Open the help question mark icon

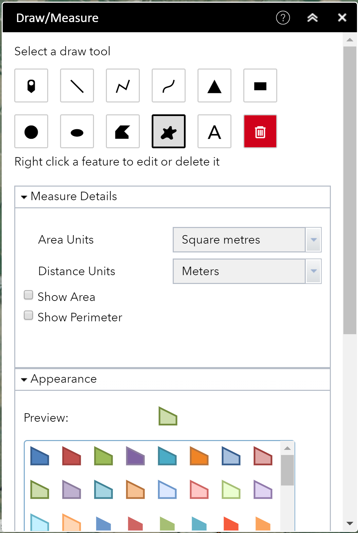click(283, 18)
